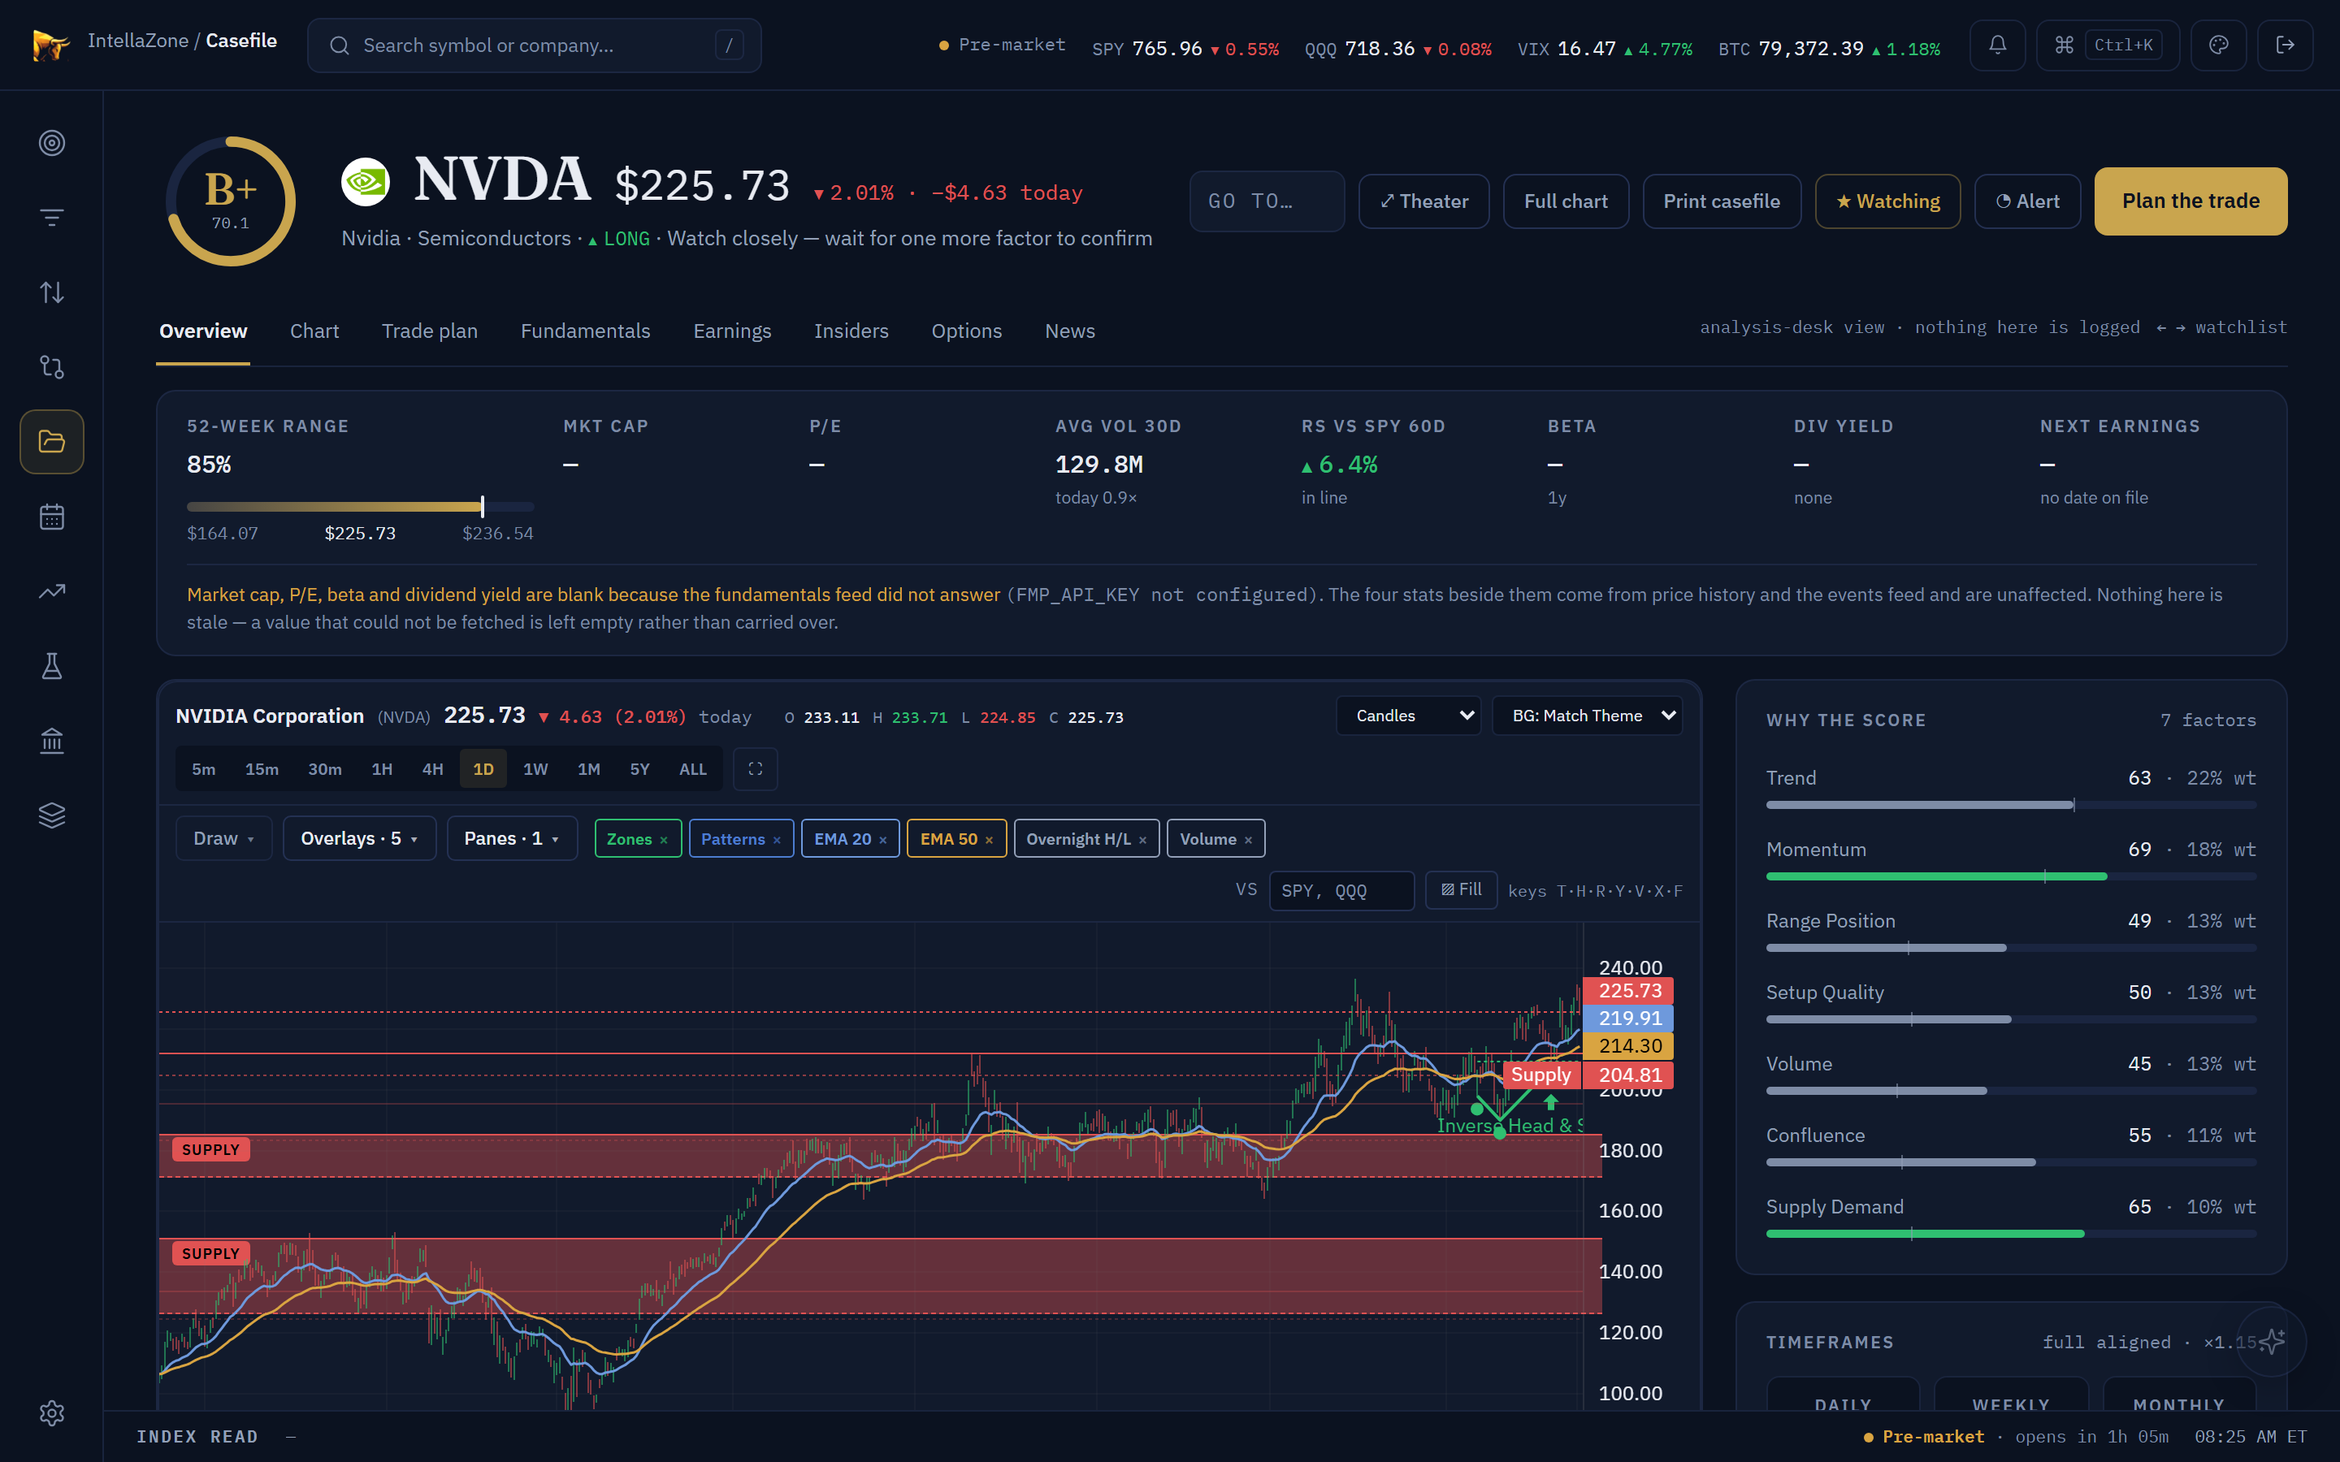Click the 52-week range bar marker
The width and height of the screenshot is (2340, 1462).
point(483,507)
